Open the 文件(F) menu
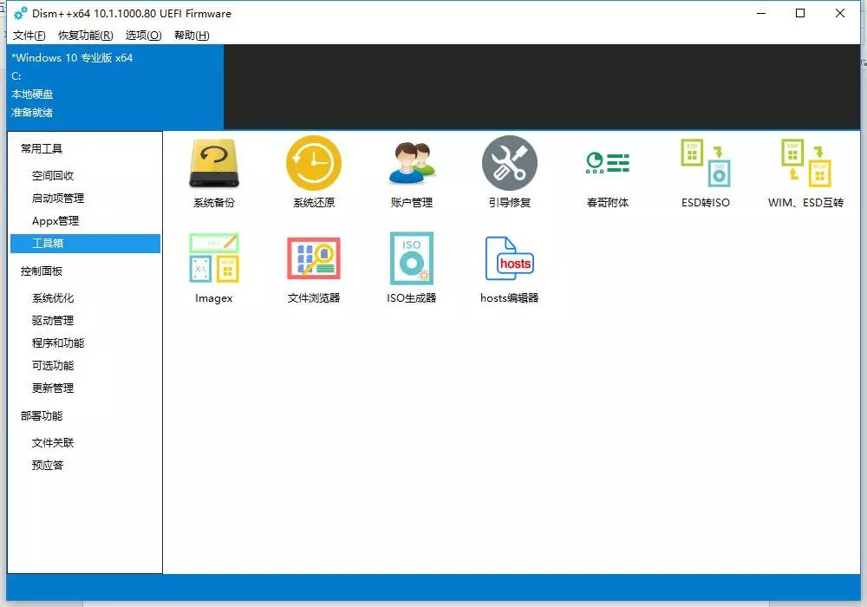 click(x=29, y=36)
